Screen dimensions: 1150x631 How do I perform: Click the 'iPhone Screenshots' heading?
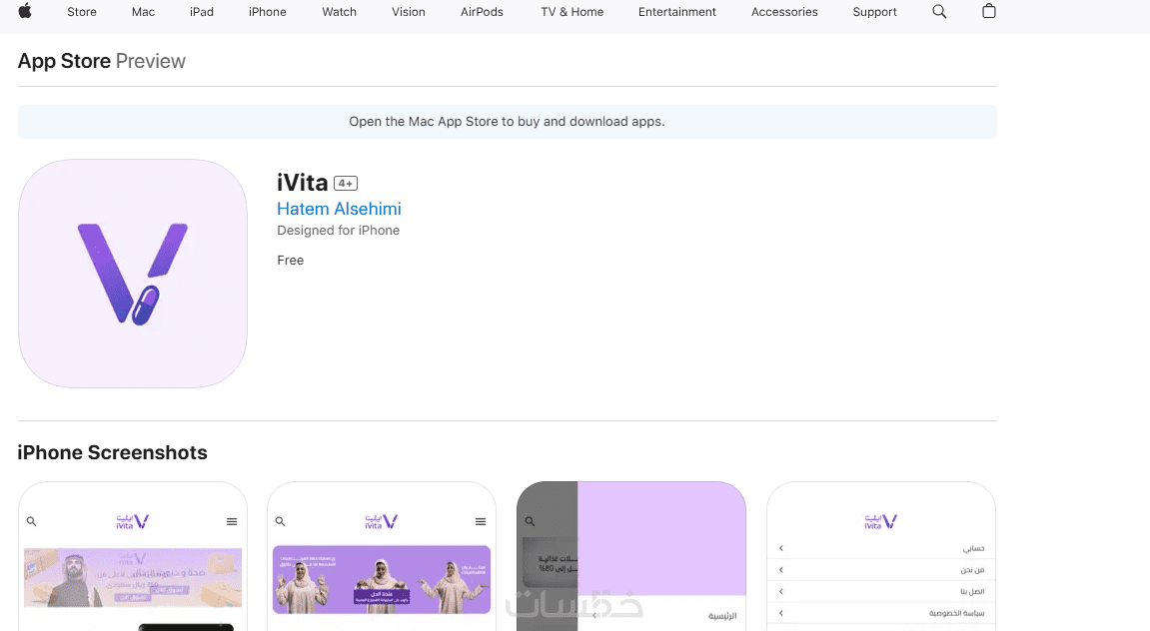[112, 452]
